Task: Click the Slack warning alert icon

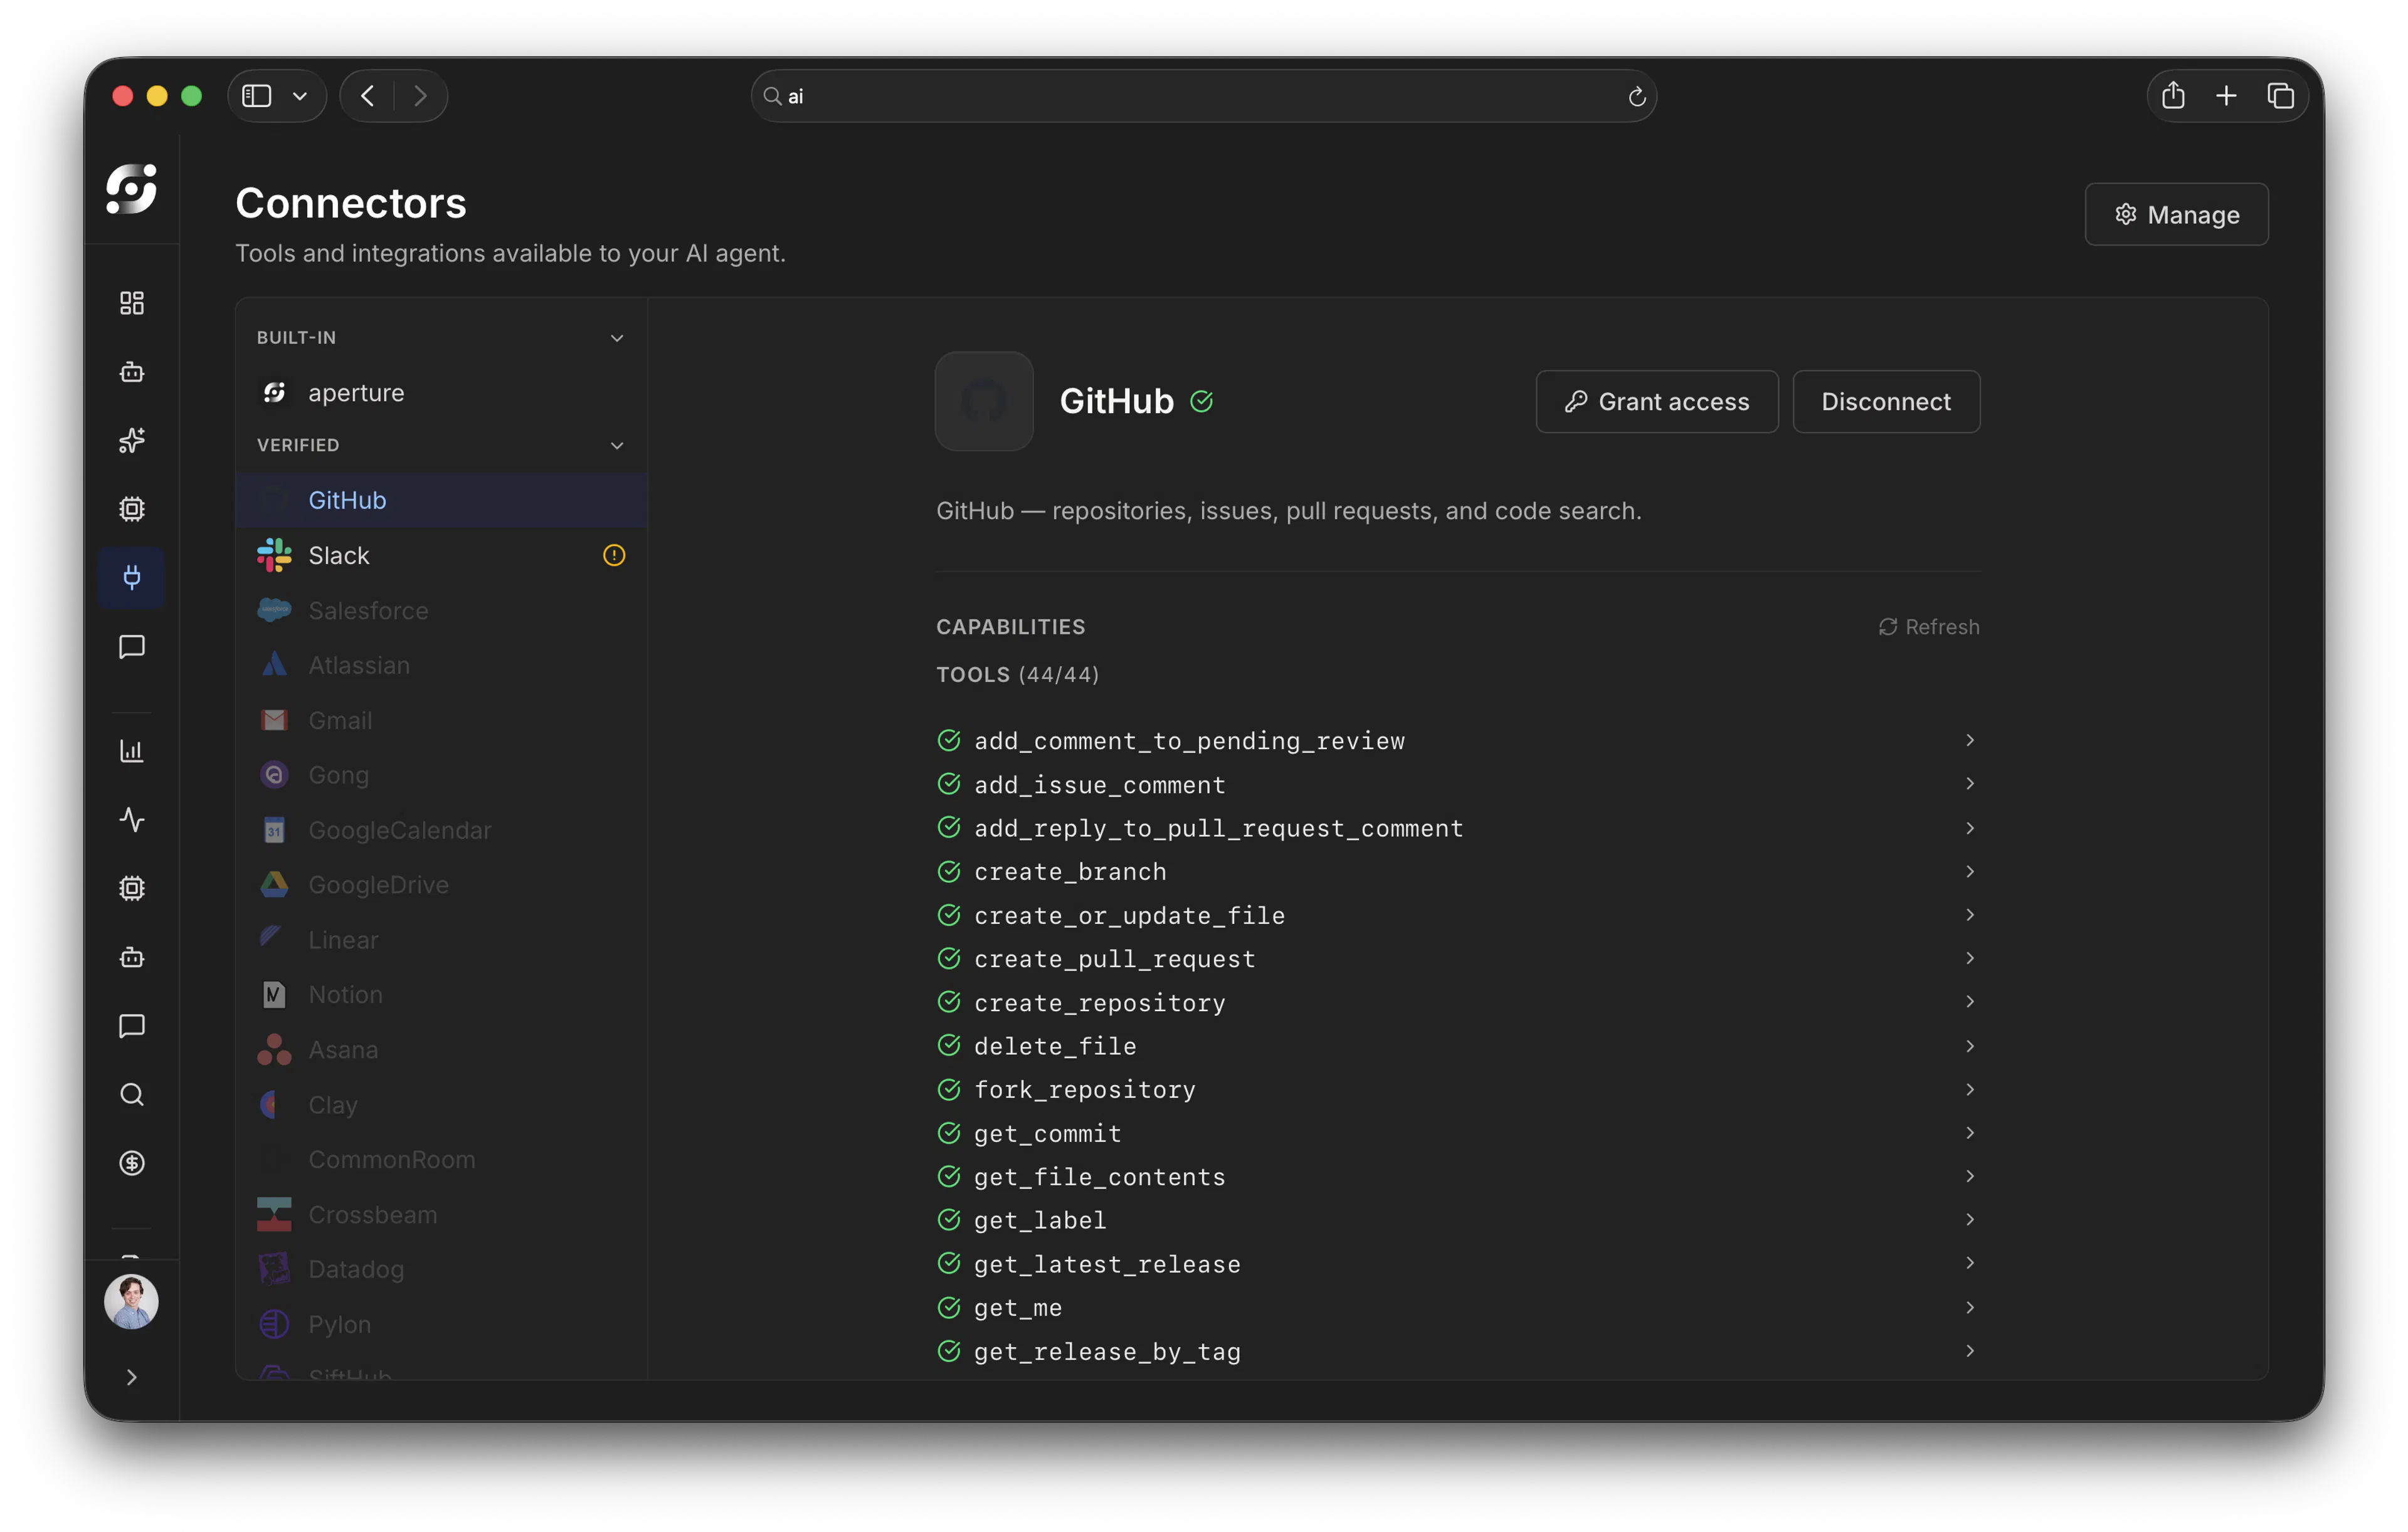Action: 614,555
